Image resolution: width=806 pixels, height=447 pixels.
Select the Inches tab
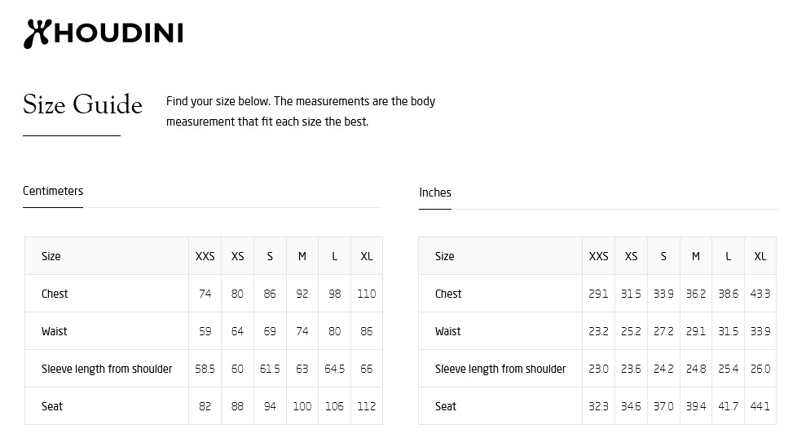[x=435, y=193]
